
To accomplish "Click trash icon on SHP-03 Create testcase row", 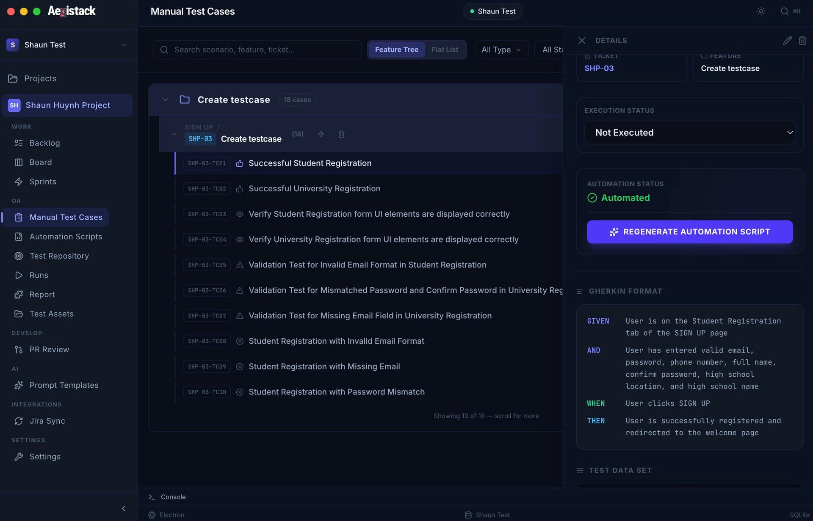I will point(341,134).
